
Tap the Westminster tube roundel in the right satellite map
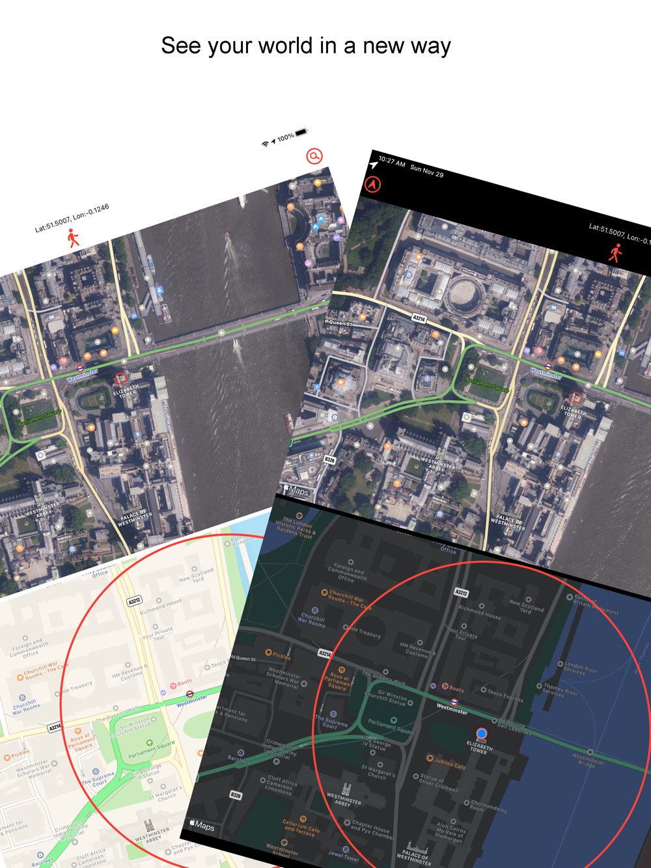(549, 366)
